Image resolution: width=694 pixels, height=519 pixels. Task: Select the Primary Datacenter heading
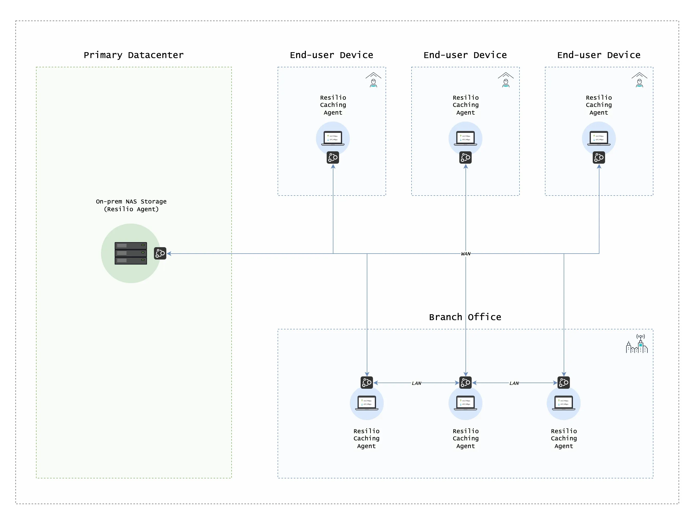click(x=134, y=55)
